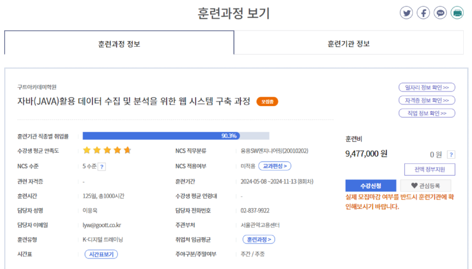Click the 교과편성 button

pyautogui.click(x=275, y=166)
